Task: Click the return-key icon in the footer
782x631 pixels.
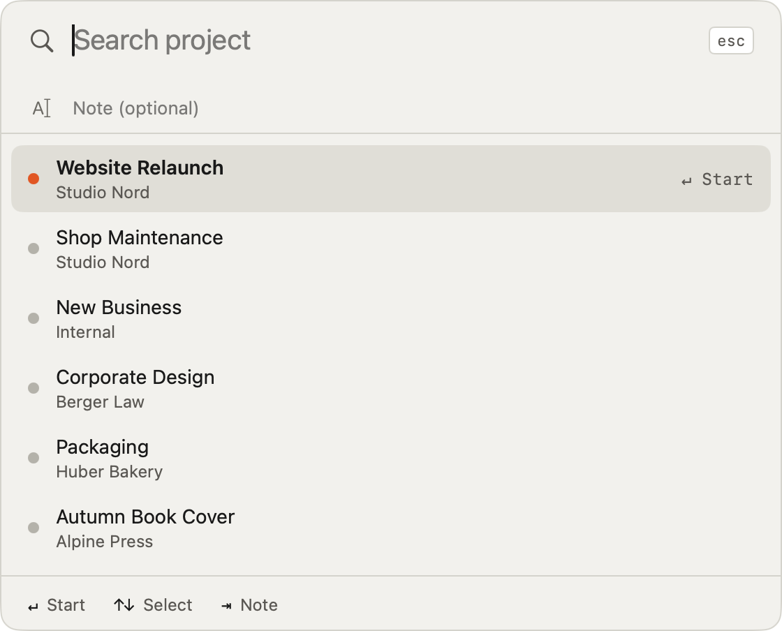Action: click(x=33, y=607)
